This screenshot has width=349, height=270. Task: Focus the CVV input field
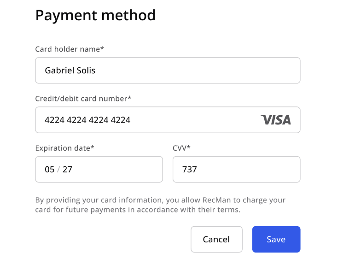coord(236,169)
